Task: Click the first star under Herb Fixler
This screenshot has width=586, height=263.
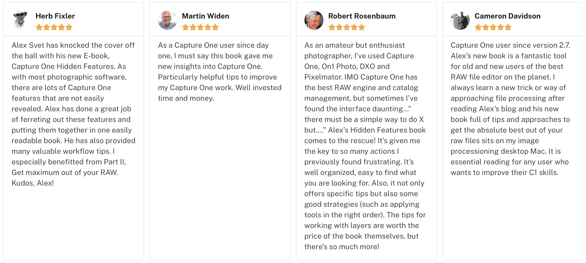Action: 39,27
